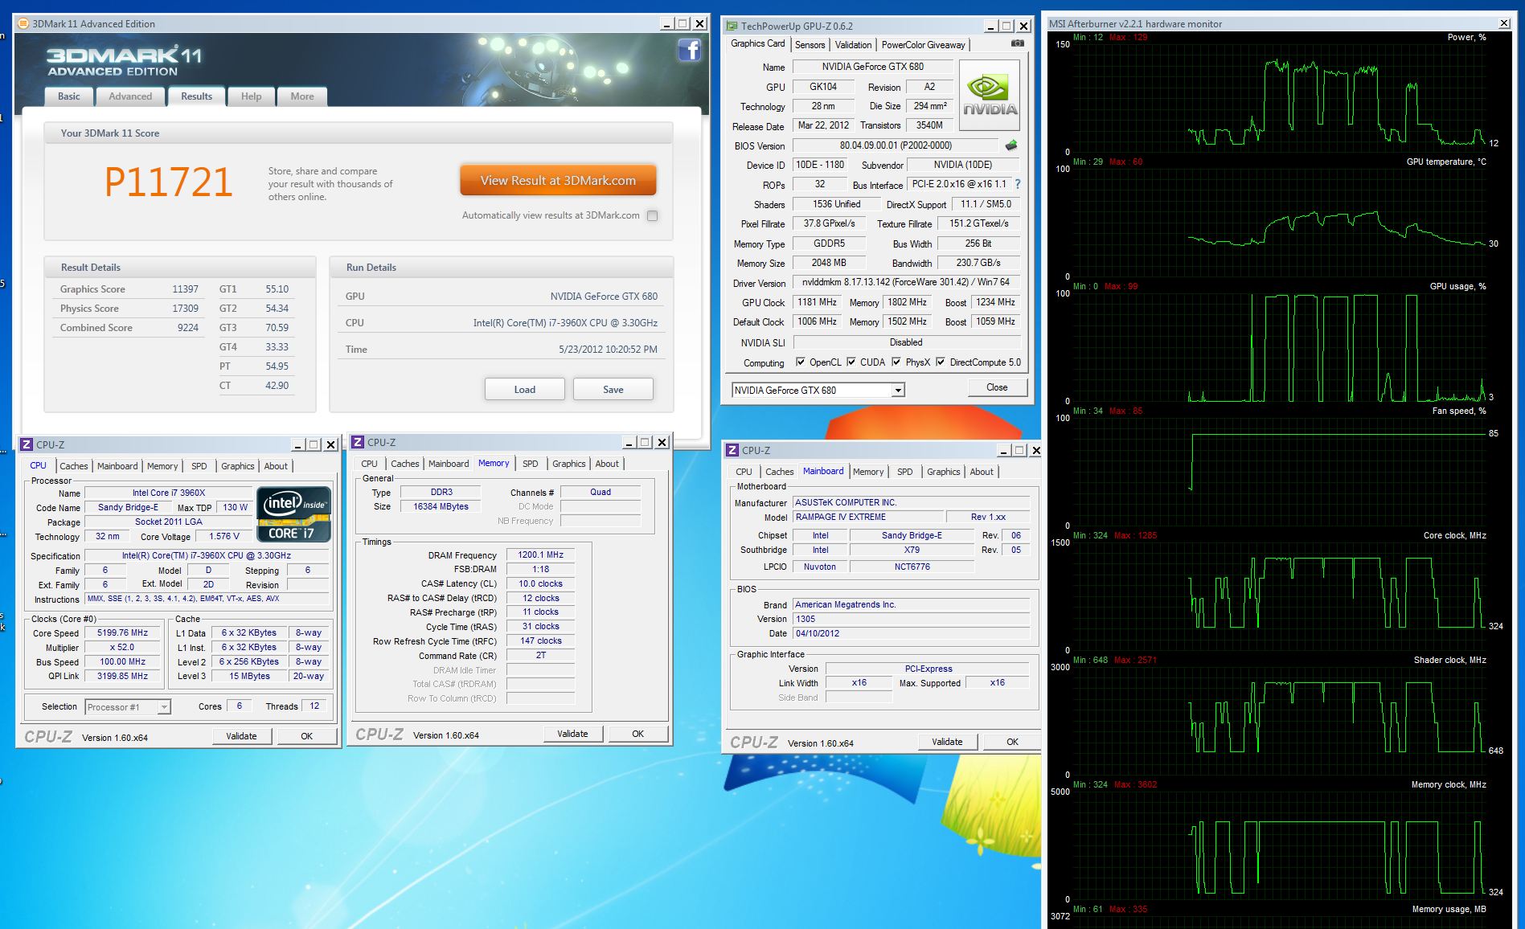Click View Result at 3DMark.com button
The width and height of the screenshot is (1525, 929).
click(x=558, y=181)
